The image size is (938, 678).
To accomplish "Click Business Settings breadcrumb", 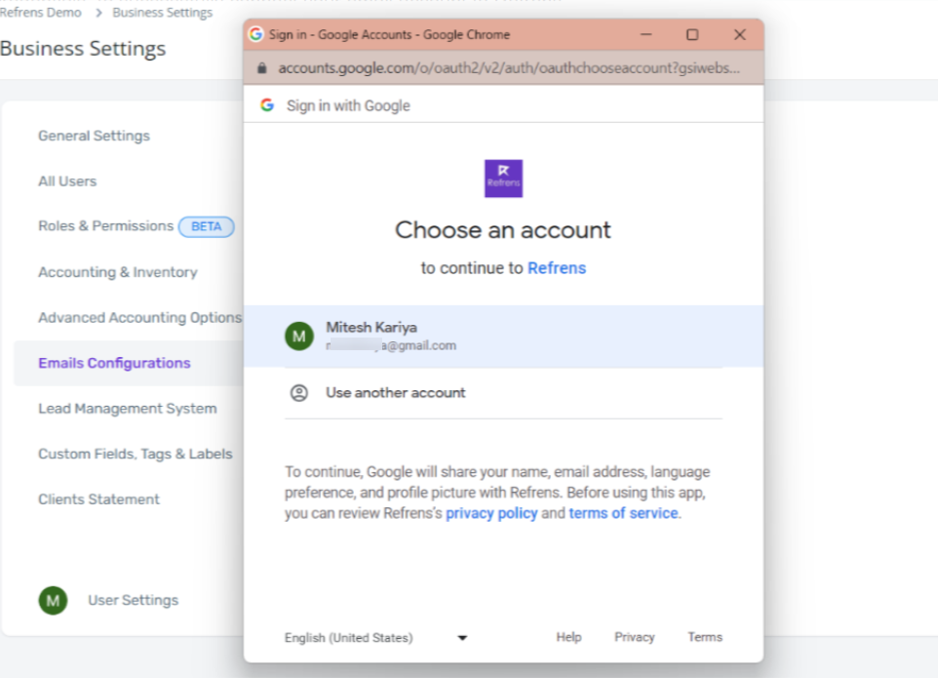I will (162, 13).
